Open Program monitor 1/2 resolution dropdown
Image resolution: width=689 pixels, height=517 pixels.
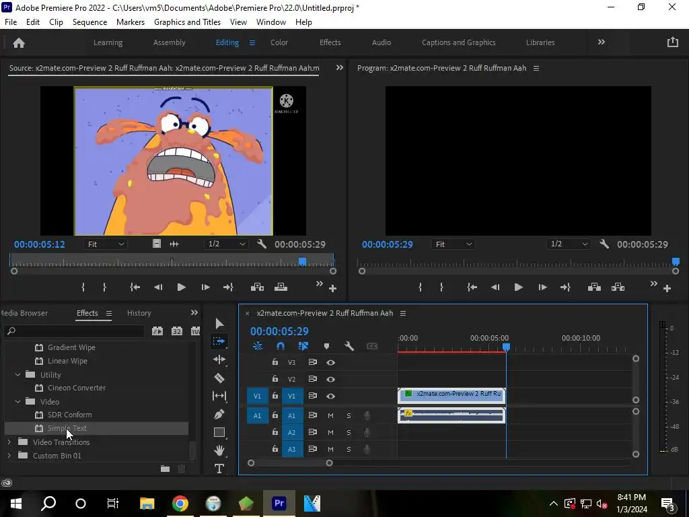(x=569, y=244)
